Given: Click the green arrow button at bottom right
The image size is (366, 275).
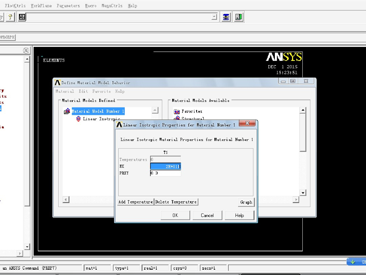Looking at the screenshot, I should (x=356, y=262).
